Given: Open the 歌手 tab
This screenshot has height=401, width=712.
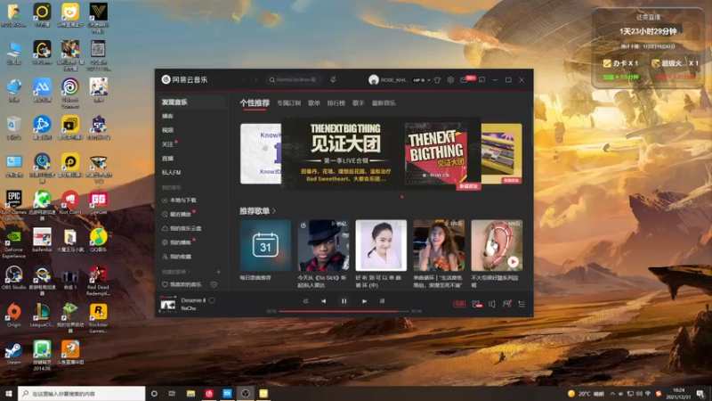Looking at the screenshot, I should pos(359,103).
